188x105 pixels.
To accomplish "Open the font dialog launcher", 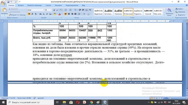I will (62, 17).
